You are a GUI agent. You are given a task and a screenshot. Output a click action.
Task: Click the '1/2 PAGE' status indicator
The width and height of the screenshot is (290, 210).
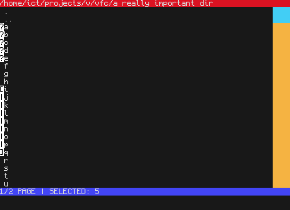coord(18,191)
